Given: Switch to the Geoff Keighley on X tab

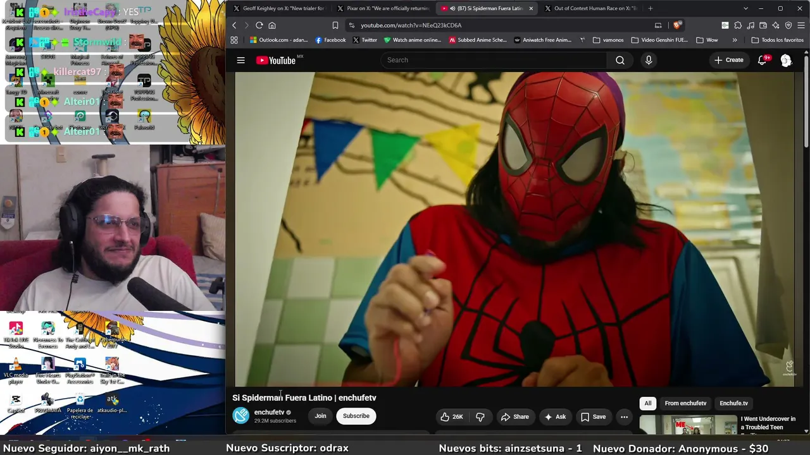Looking at the screenshot, I should [278, 8].
